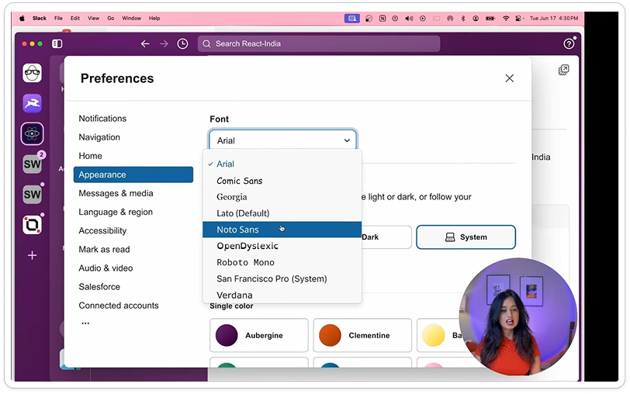Open in new window icon
This screenshot has height=394, width=630.
563,70
